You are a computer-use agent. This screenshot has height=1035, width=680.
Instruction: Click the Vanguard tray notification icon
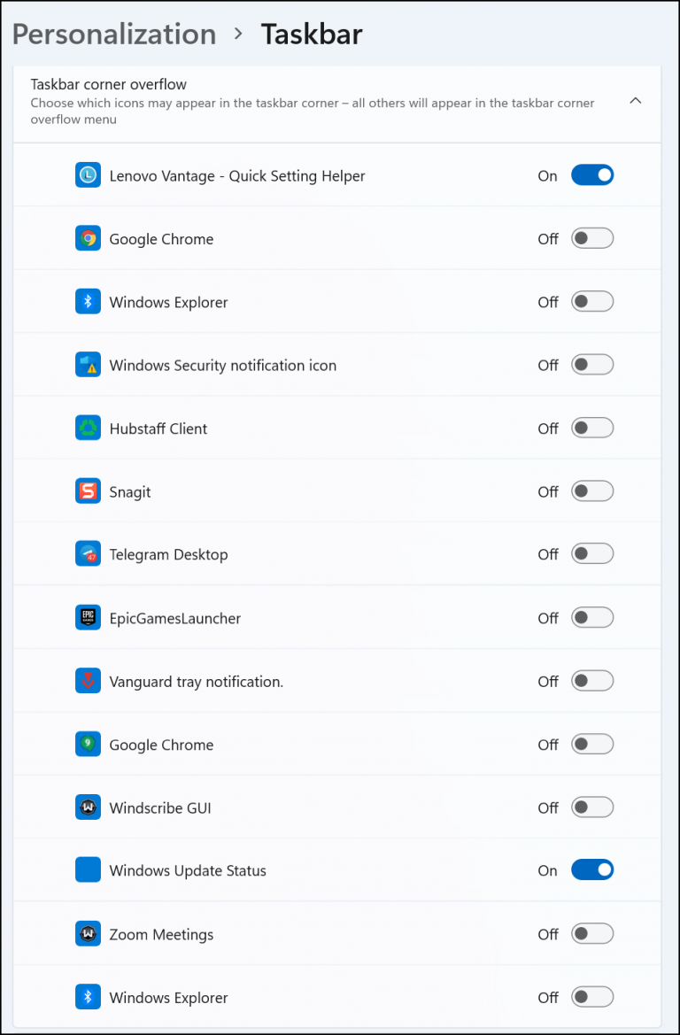(87, 680)
